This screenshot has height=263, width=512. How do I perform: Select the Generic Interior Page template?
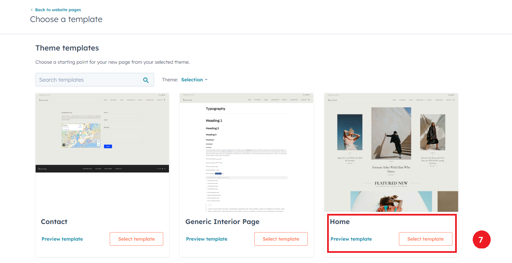[x=281, y=239]
